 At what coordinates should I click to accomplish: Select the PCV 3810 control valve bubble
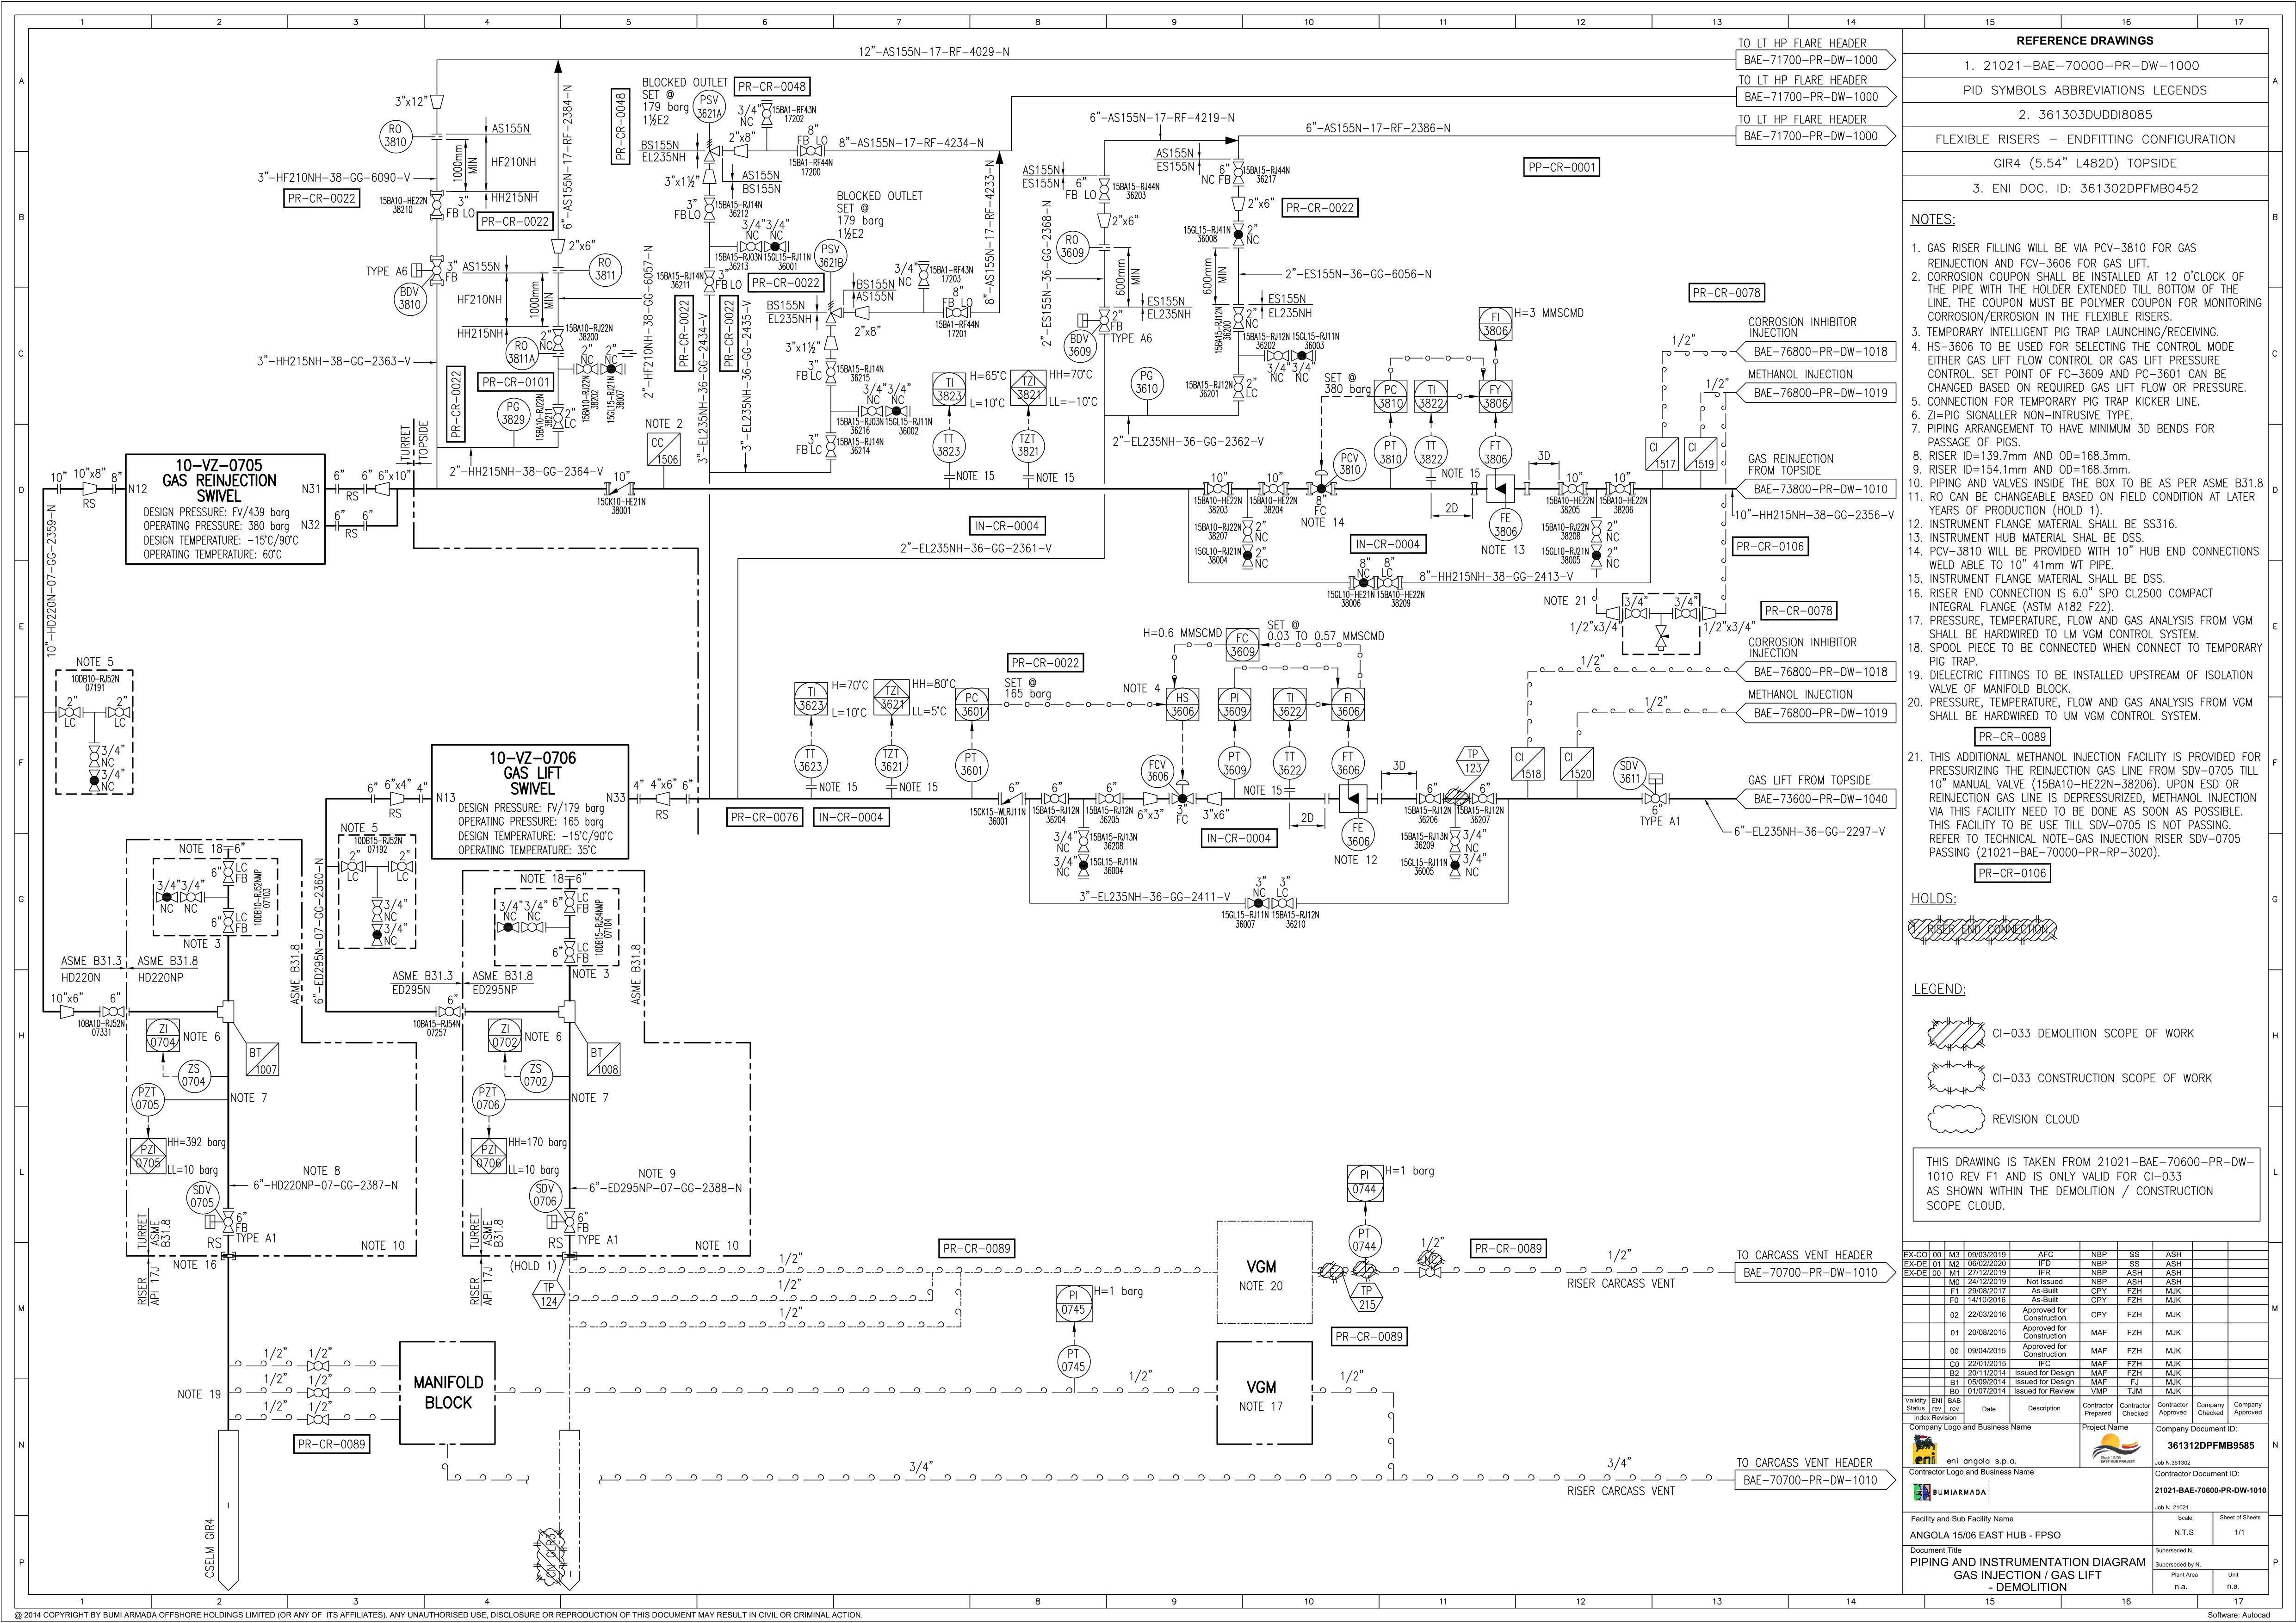point(1350,463)
